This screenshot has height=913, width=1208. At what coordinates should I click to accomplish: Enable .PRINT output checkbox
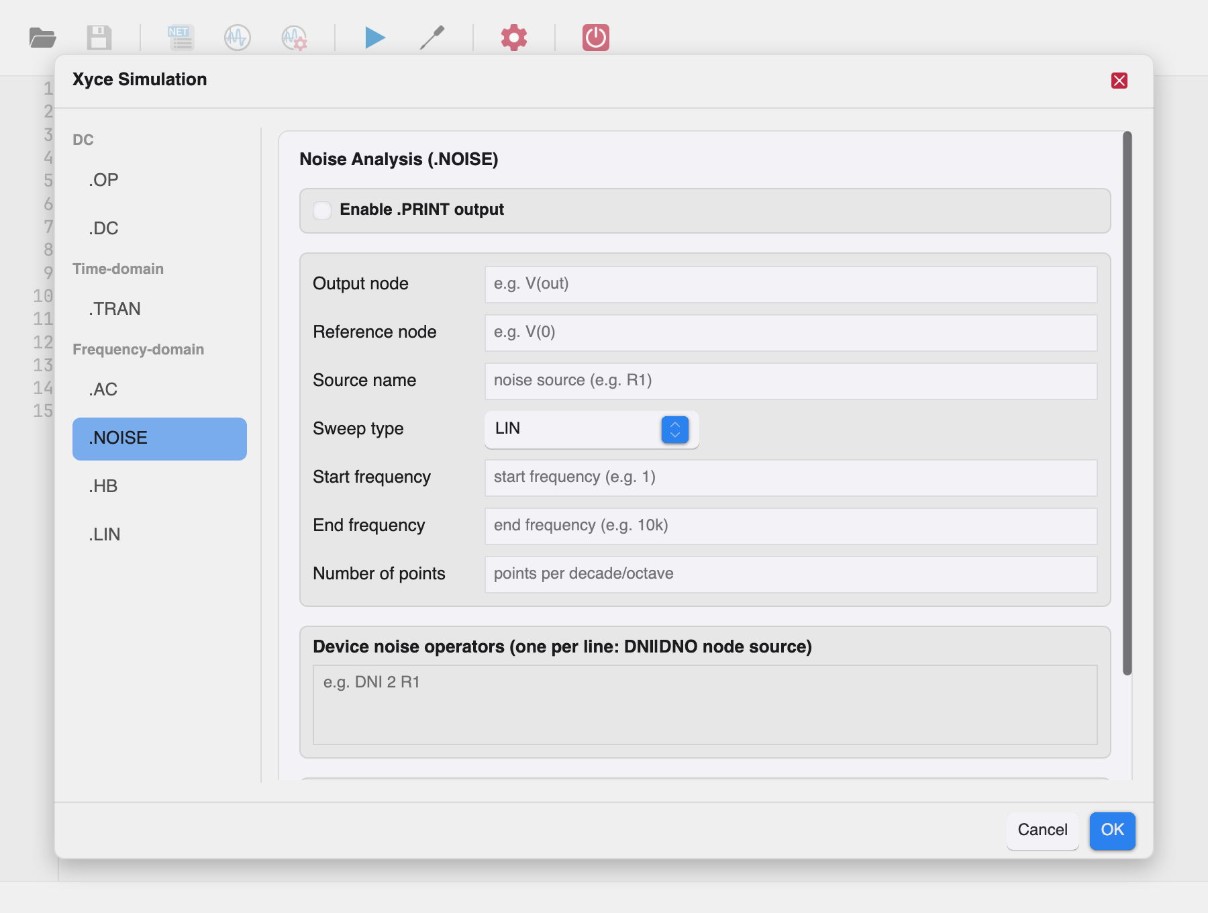click(x=322, y=211)
